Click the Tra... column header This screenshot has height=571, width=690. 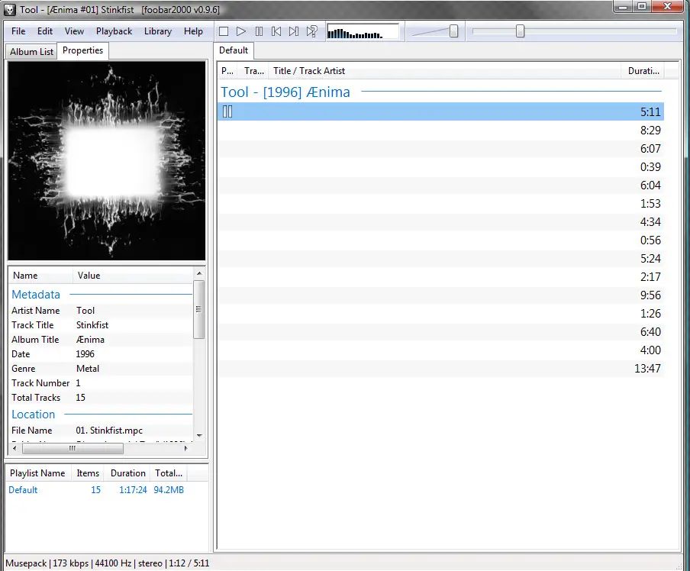tap(254, 71)
